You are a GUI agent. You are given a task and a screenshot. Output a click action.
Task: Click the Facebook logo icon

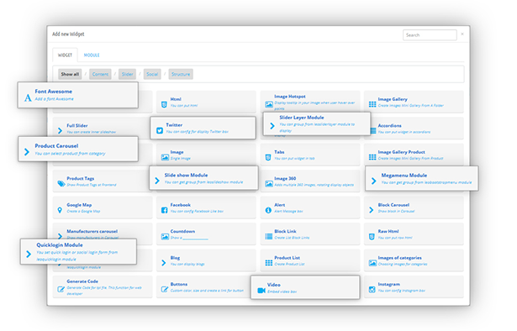coord(164,210)
